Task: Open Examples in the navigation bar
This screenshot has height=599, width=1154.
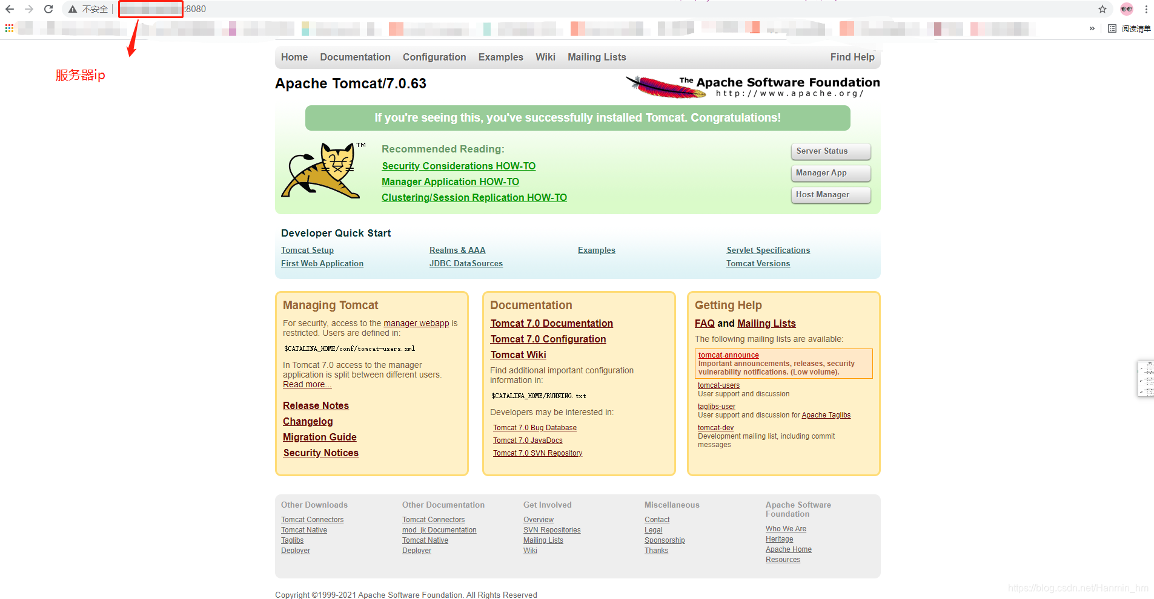Action: (501, 57)
